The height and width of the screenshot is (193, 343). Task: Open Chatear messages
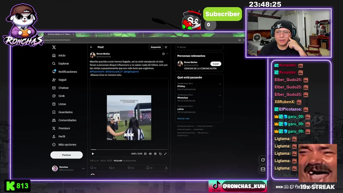coord(60,88)
